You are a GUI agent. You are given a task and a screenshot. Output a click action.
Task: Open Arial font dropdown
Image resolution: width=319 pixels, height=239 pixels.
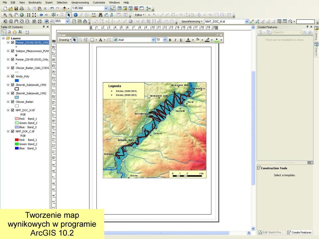[153, 40]
